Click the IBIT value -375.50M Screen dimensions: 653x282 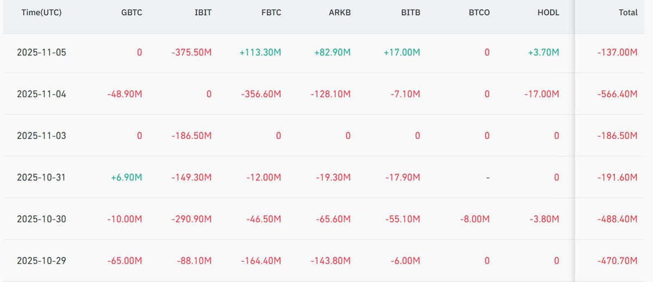(x=191, y=53)
